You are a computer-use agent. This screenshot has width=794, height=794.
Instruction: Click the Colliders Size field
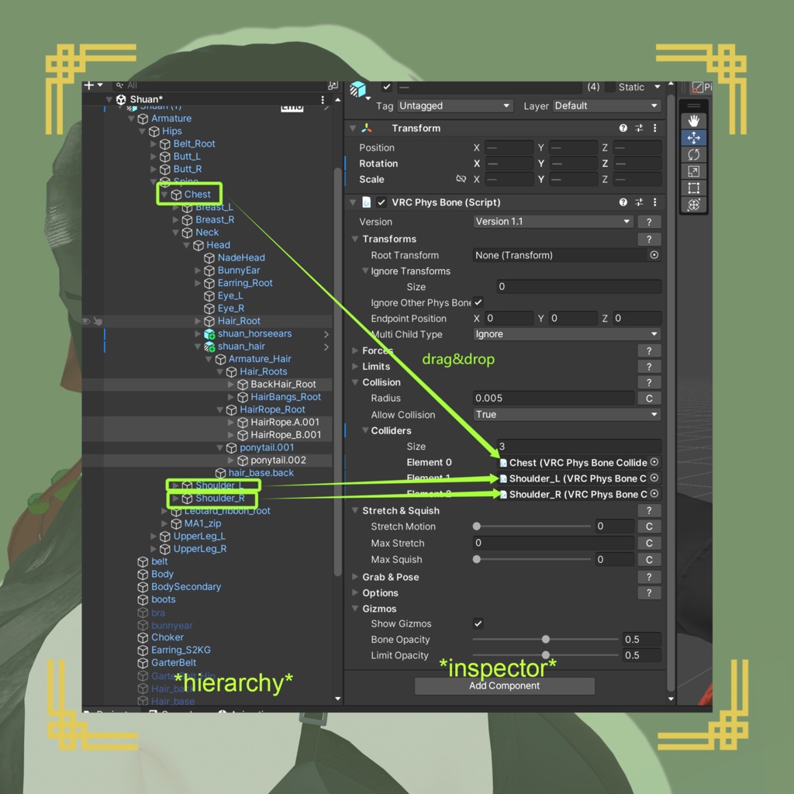coord(579,446)
